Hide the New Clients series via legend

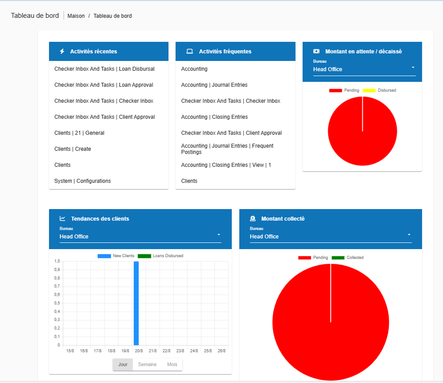point(116,256)
